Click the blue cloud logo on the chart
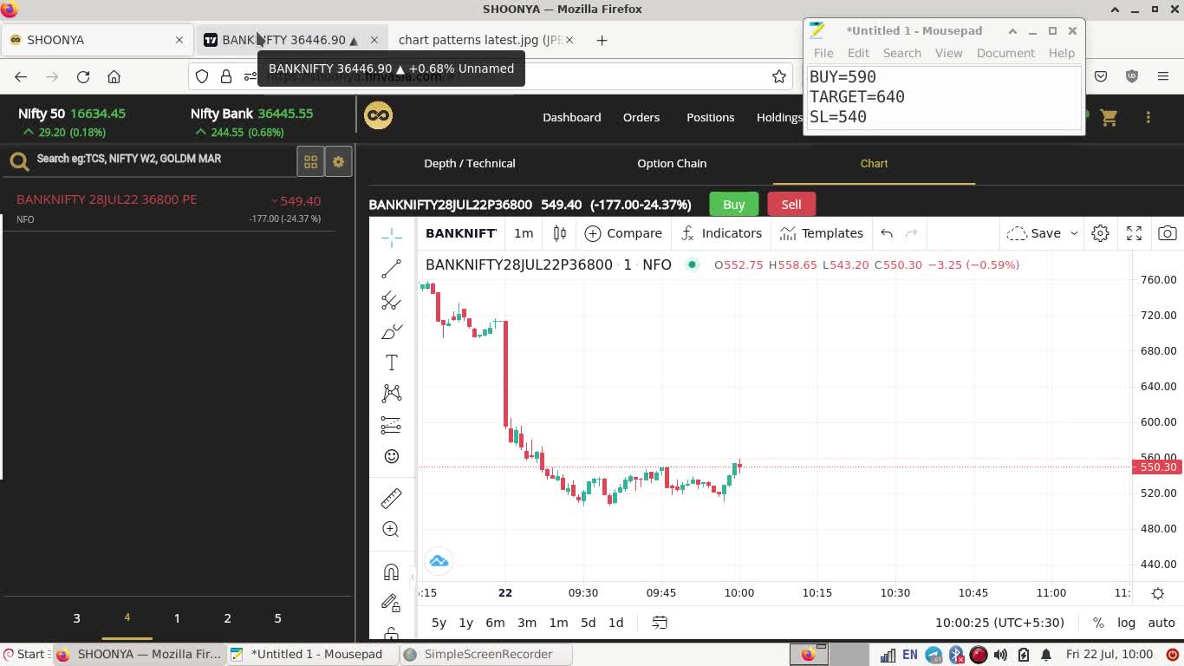 [x=439, y=561]
